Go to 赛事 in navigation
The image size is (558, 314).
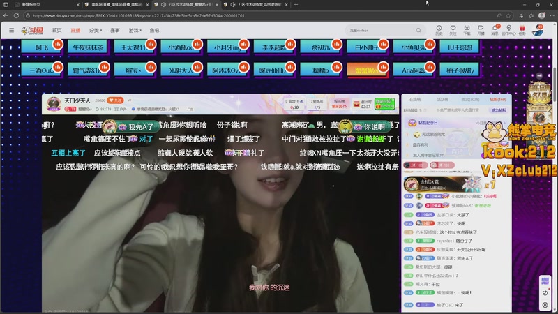(115, 30)
